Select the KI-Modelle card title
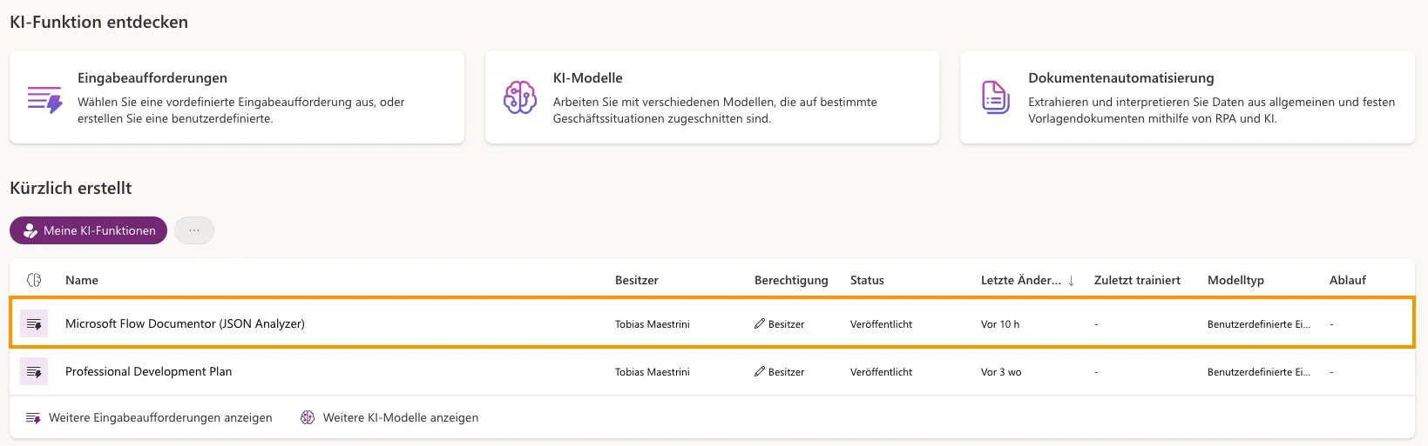 click(x=588, y=78)
